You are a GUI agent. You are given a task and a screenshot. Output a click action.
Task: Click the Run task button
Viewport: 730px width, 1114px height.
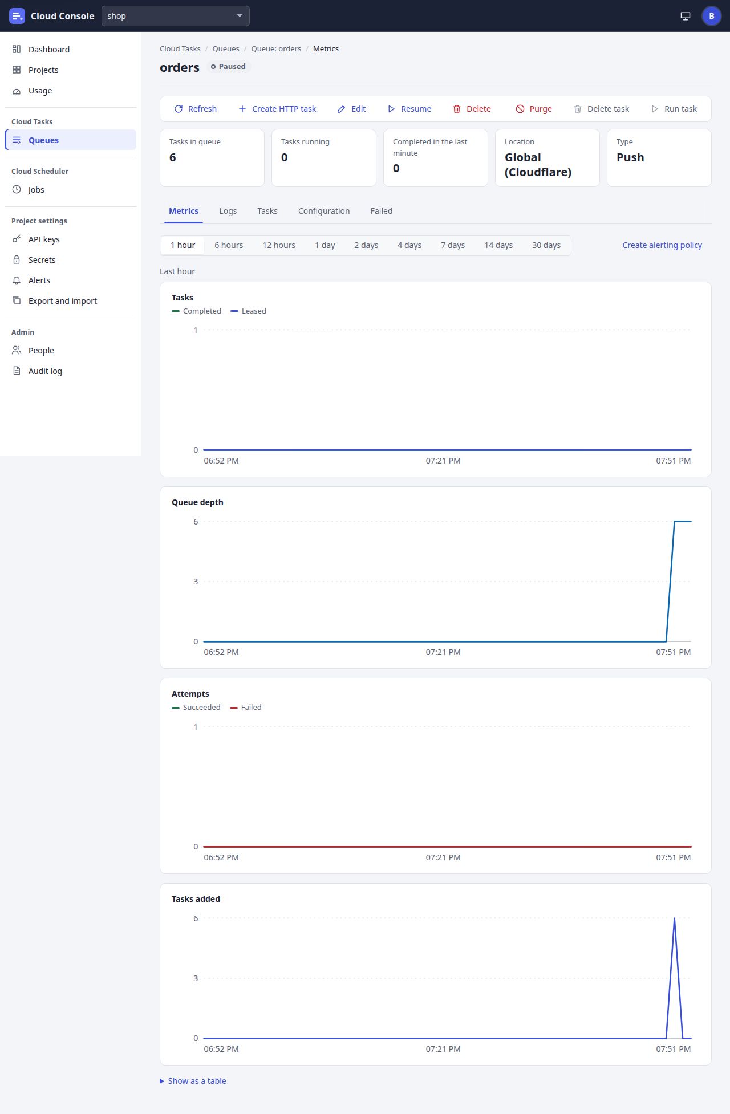pos(674,109)
